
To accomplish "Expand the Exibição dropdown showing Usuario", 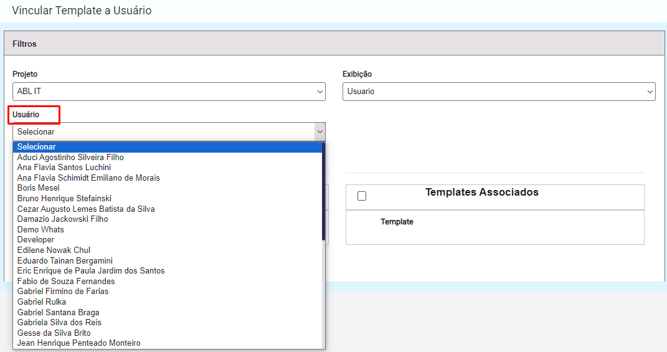I will 499,92.
